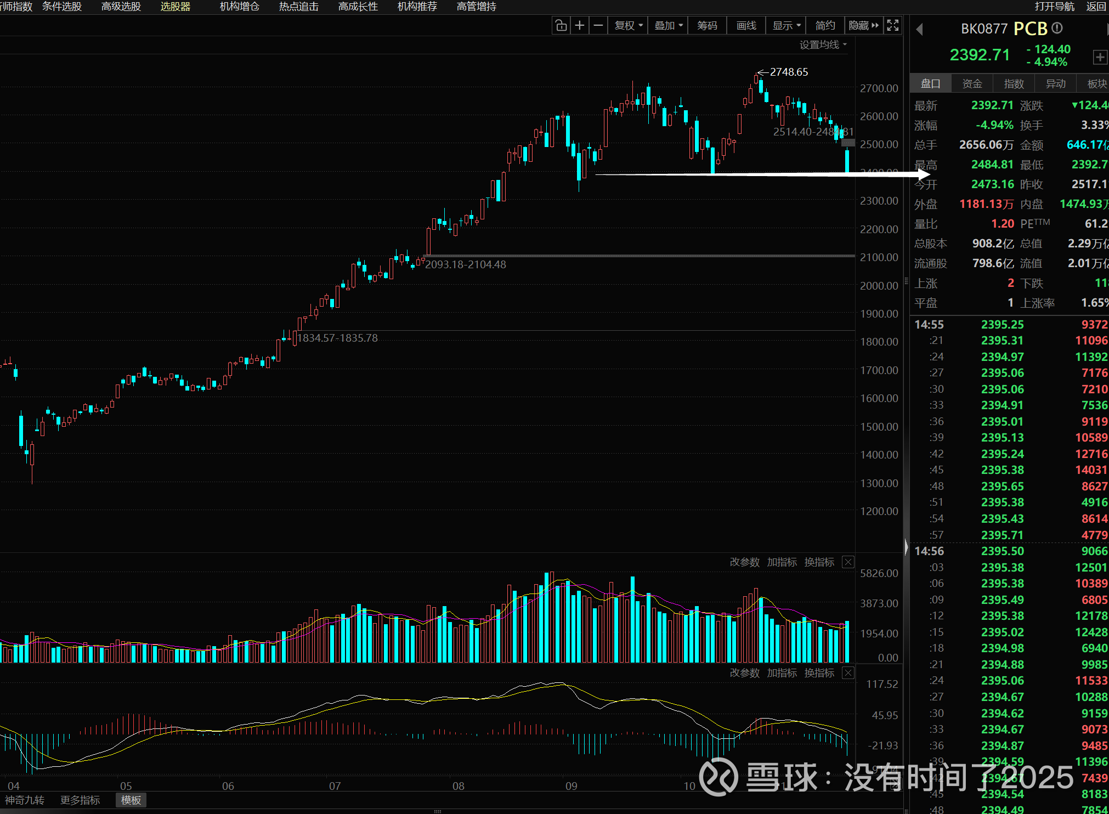Click info icon beside PCB name
Viewport: 1109px width, 814px height.
point(1057,28)
